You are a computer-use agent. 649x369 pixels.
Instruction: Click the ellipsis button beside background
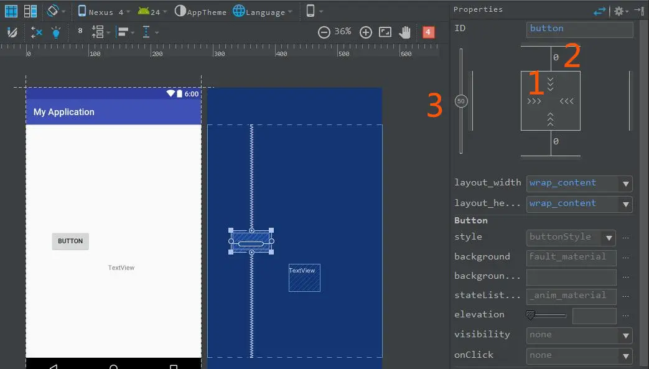626,258
